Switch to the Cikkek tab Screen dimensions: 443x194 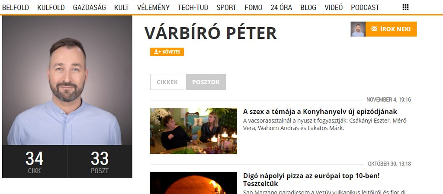click(x=167, y=82)
